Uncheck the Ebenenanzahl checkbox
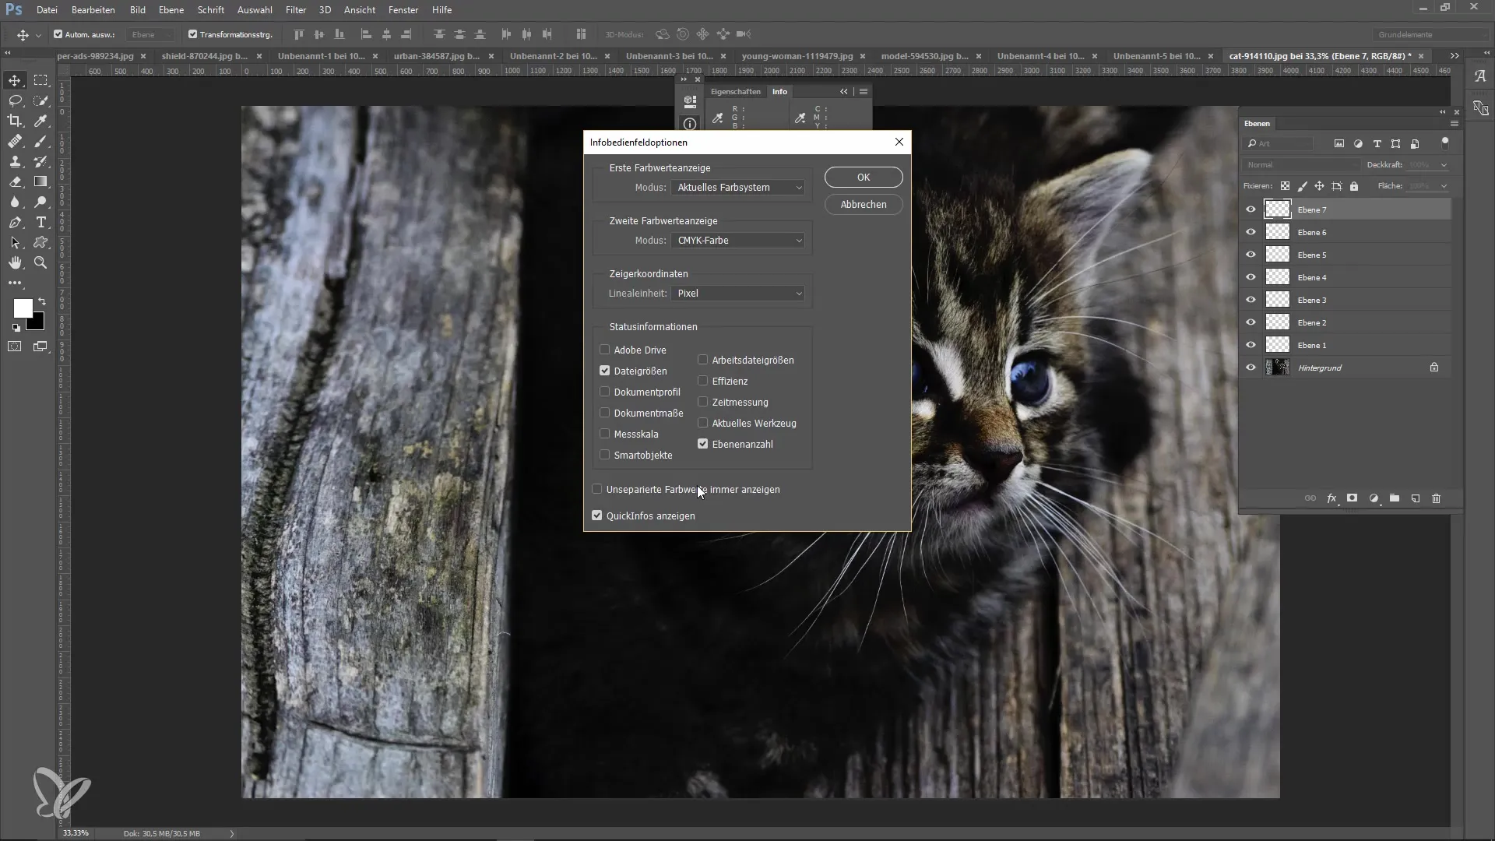This screenshot has height=841, width=1495. [x=703, y=444]
